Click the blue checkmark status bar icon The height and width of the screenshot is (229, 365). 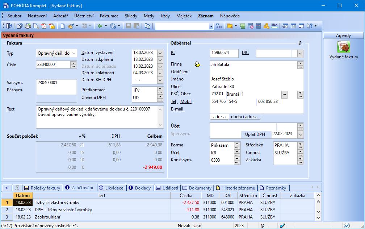pos(282,225)
